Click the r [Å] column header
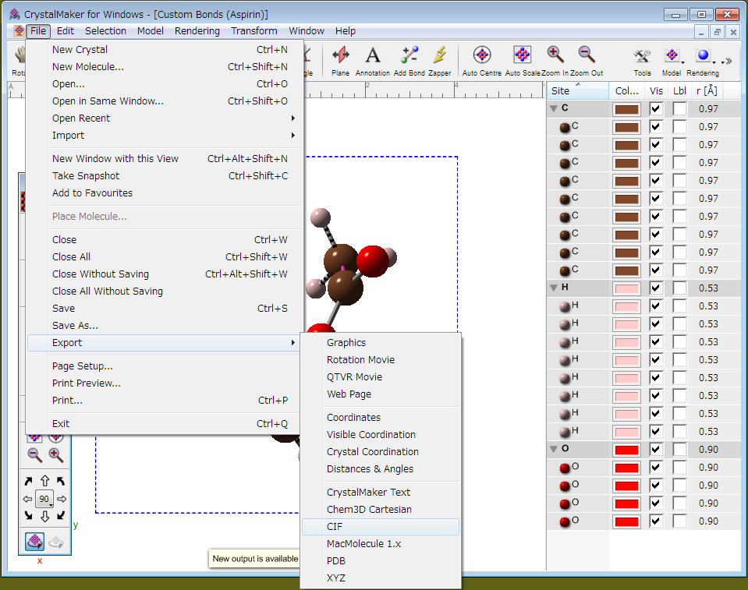The width and height of the screenshot is (748, 590). [x=707, y=90]
